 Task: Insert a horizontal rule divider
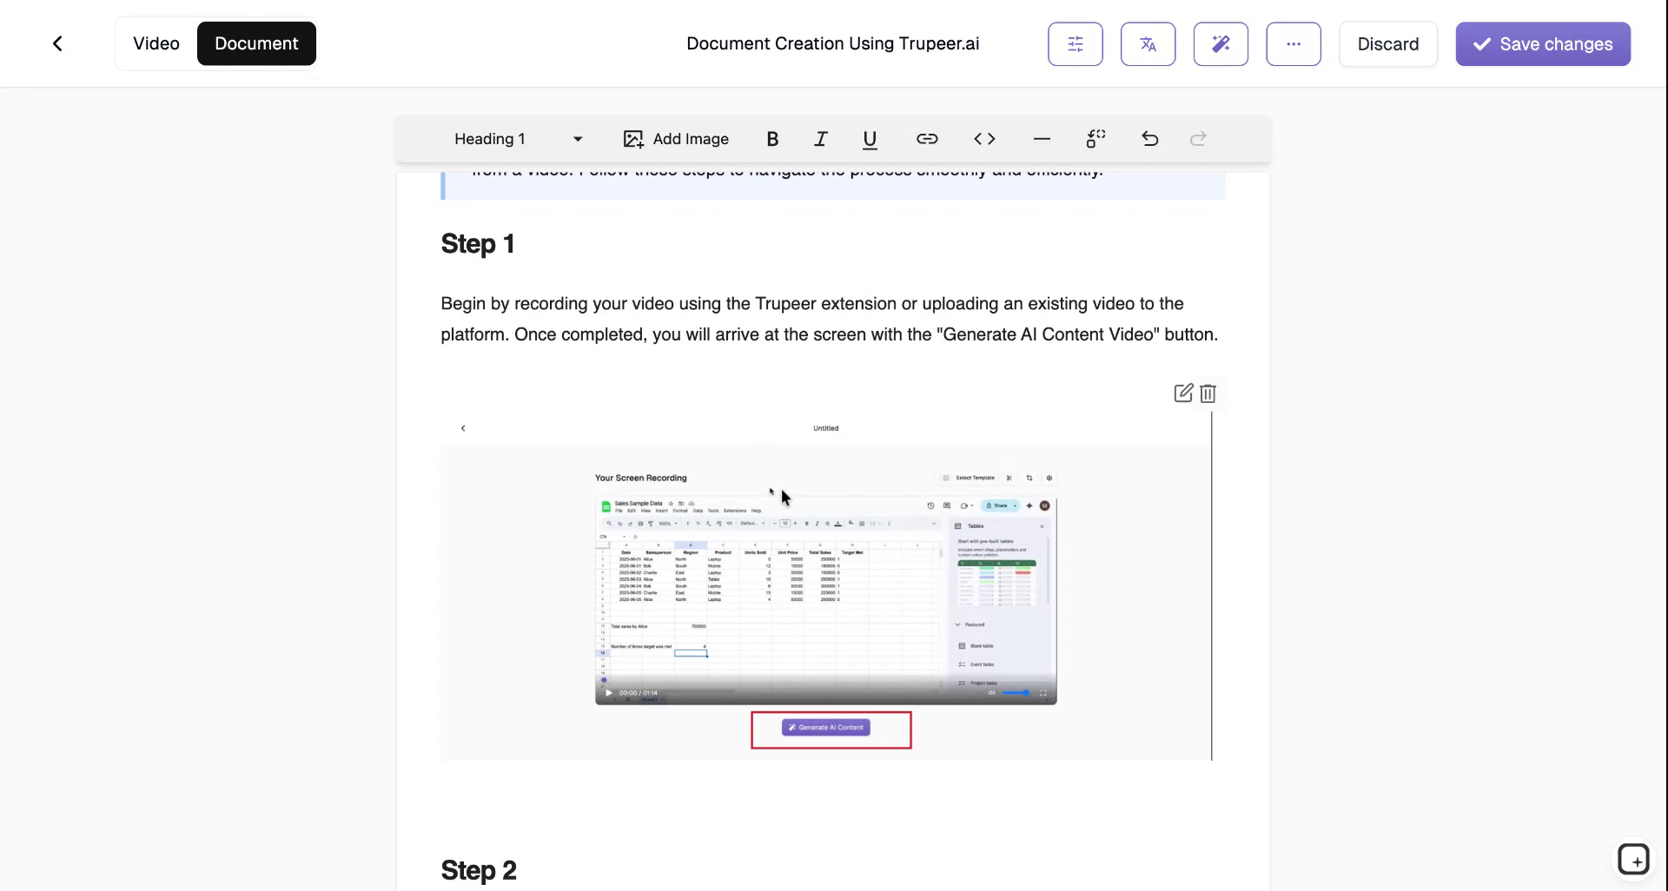click(1041, 139)
